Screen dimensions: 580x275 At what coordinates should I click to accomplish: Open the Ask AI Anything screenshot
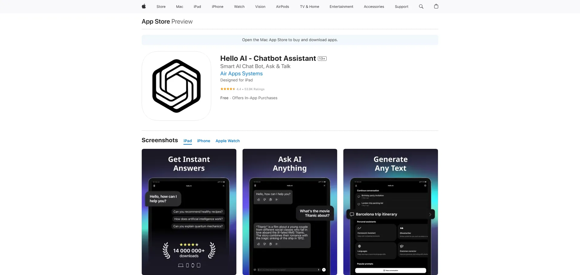290,212
